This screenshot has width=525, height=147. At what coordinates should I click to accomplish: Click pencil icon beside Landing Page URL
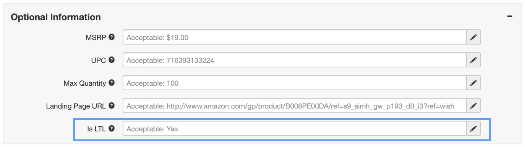tap(473, 106)
